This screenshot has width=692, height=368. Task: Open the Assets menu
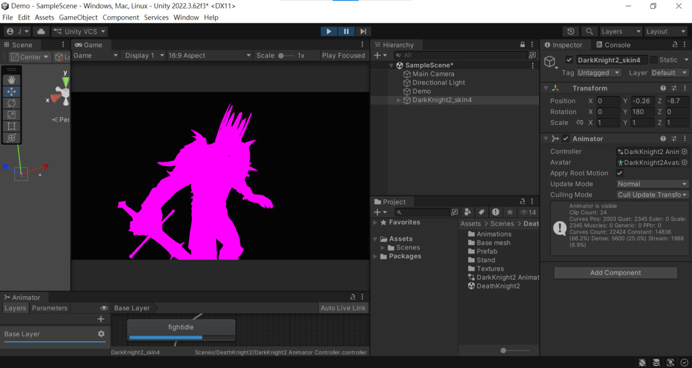pyautogui.click(x=44, y=17)
